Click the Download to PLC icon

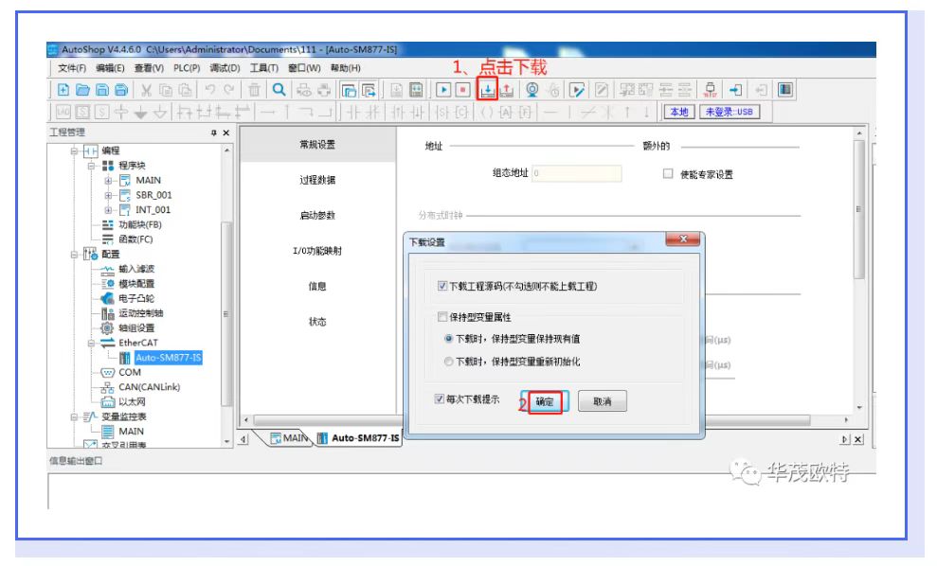[487, 90]
